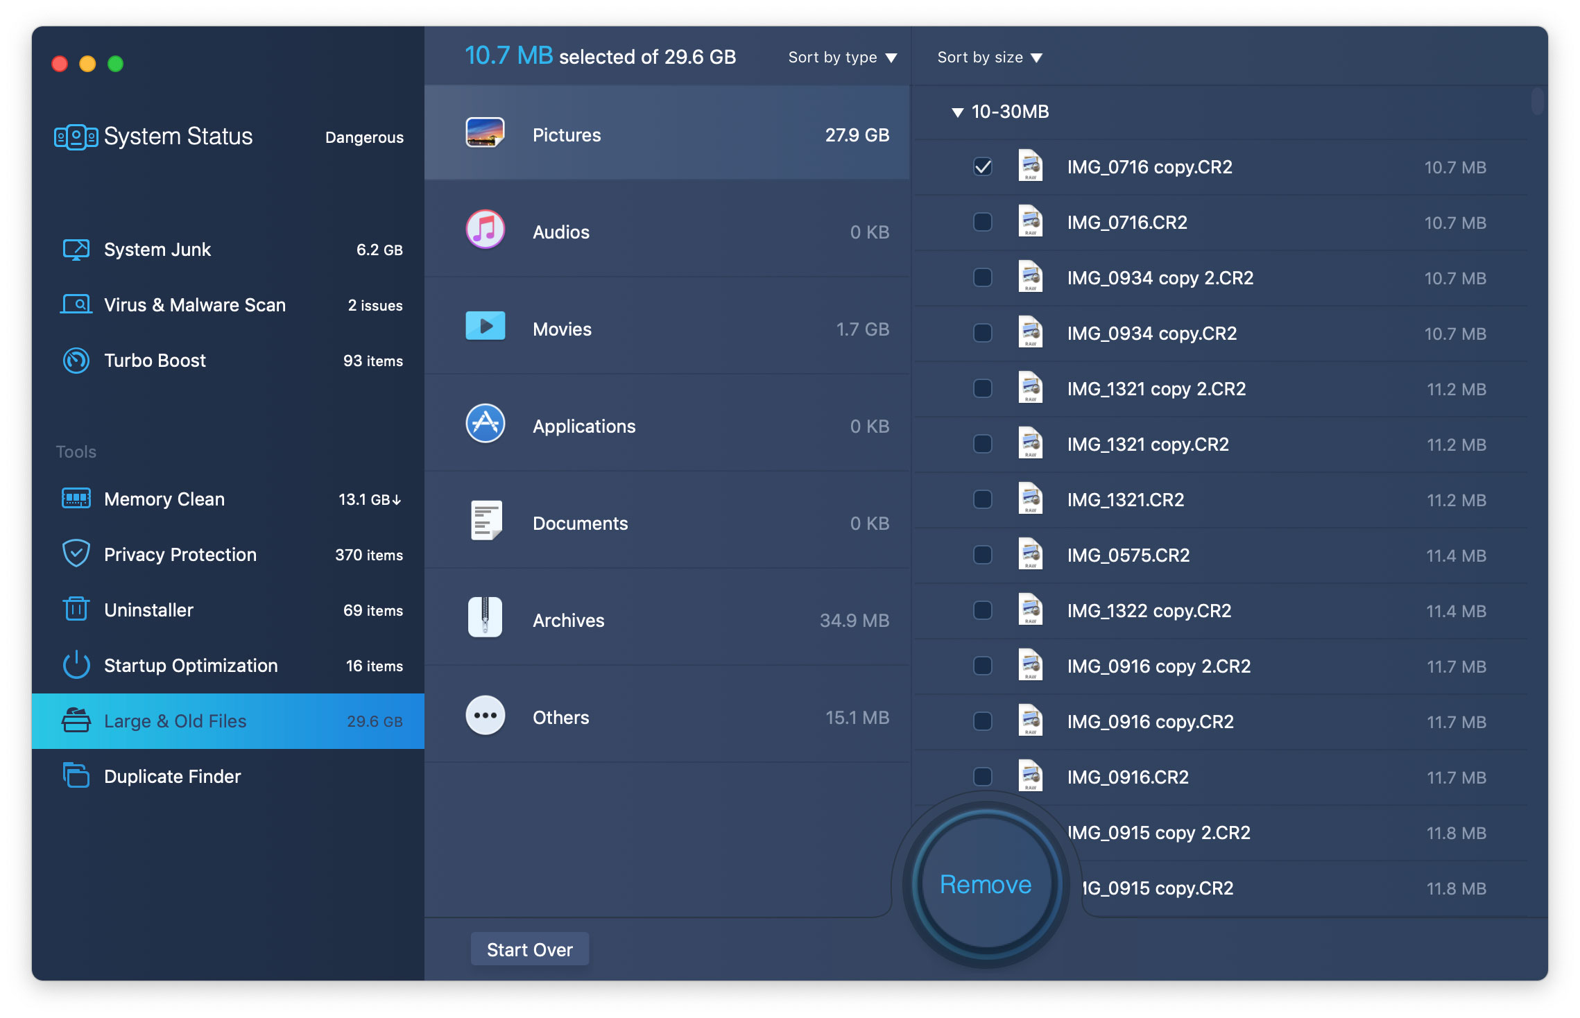Click the Documents page icon
The width and height of the screenshot is (1580, 1018).
[486, 521]
